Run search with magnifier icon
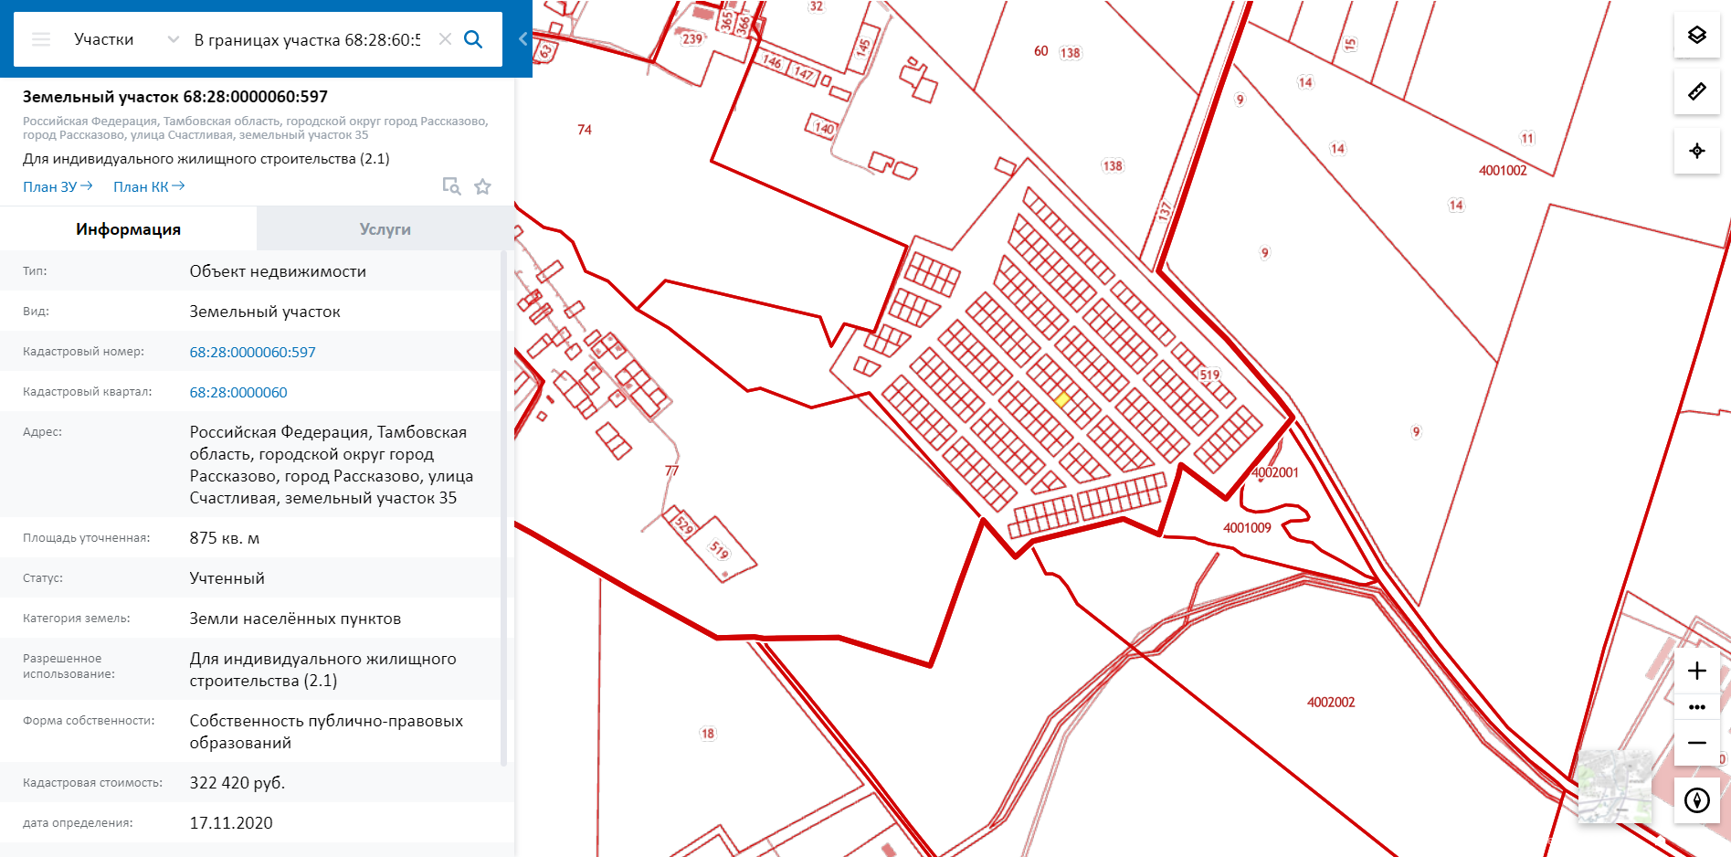 pyautogui.click(x=473, y=39)
